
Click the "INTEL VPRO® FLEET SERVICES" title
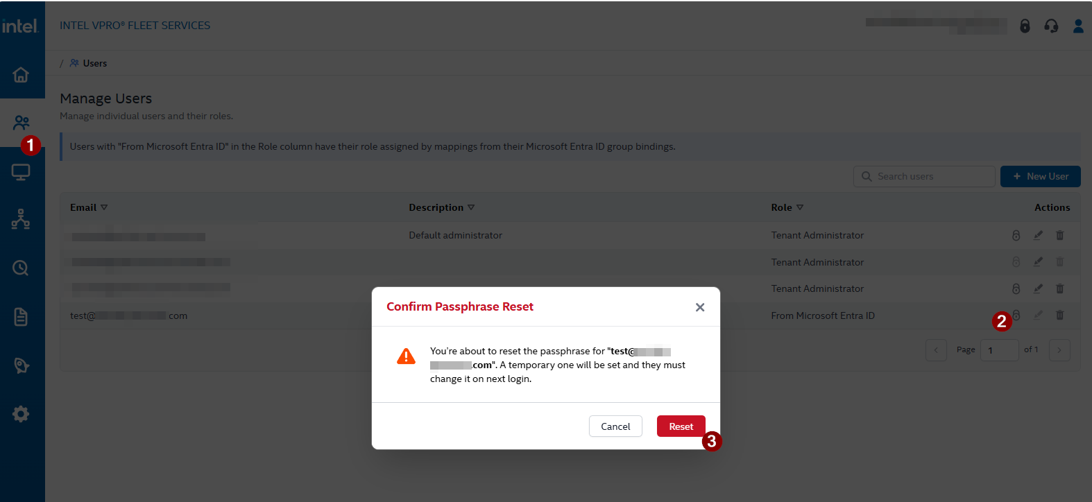tap(135, 26)
